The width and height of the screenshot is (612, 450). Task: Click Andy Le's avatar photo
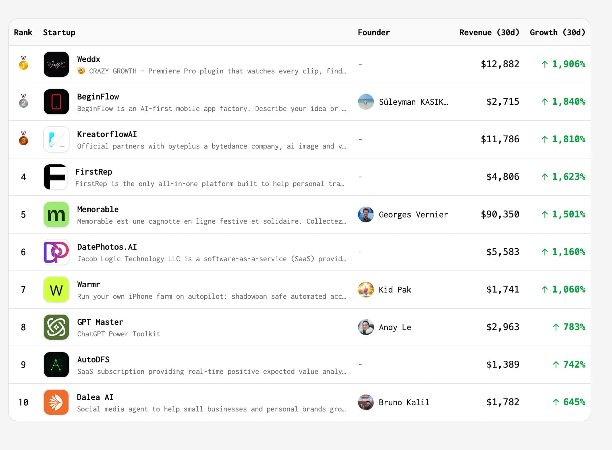click(x=366, y=327)
